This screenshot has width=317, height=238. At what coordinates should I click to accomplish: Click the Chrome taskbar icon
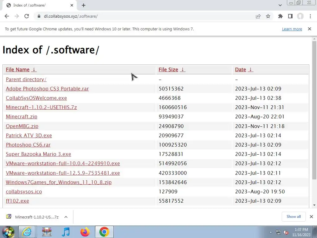point(104,232)
